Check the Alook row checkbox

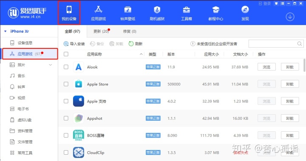(66, 67)
